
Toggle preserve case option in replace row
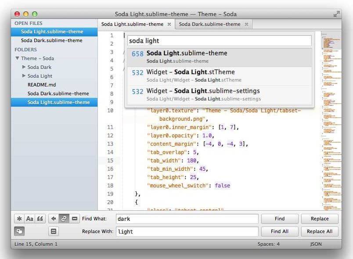pyautogui.click(x=19, y=231)
